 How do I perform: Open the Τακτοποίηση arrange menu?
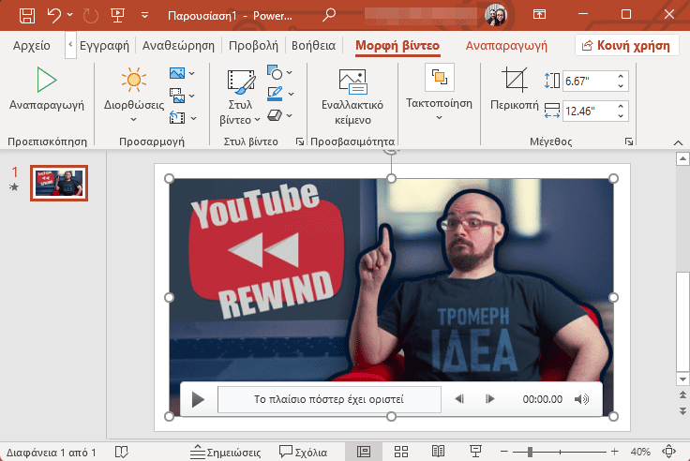[439, 94]
